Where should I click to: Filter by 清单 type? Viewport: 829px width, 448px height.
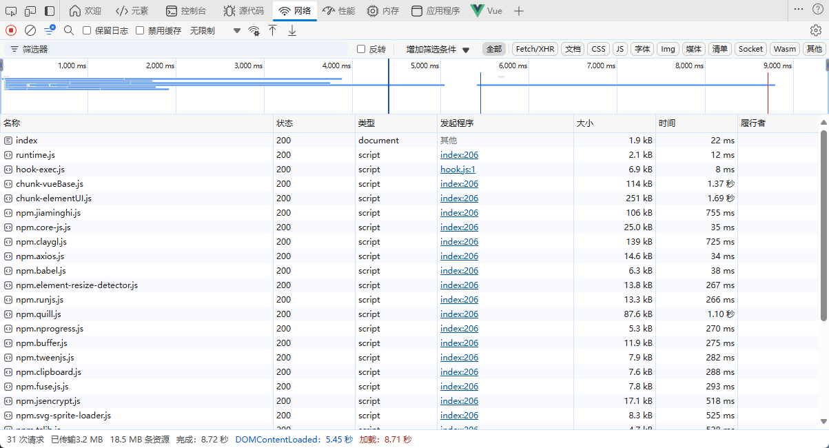point(719,49)
